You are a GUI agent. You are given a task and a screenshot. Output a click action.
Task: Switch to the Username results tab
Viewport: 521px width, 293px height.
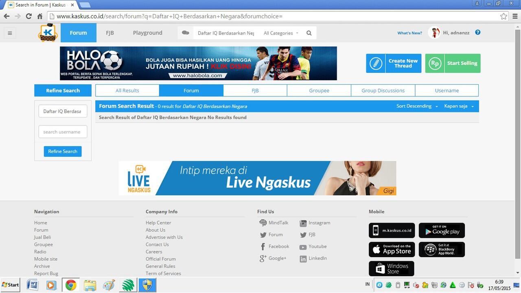[x=447, y=90]
